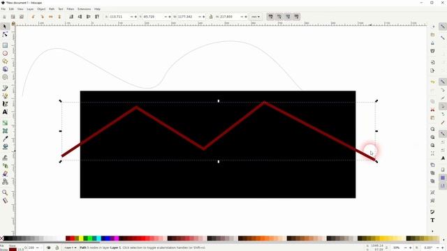The height and width of the screenshot is (251, 447).
Task: Increase the X position value
Action: coord(135,17)
